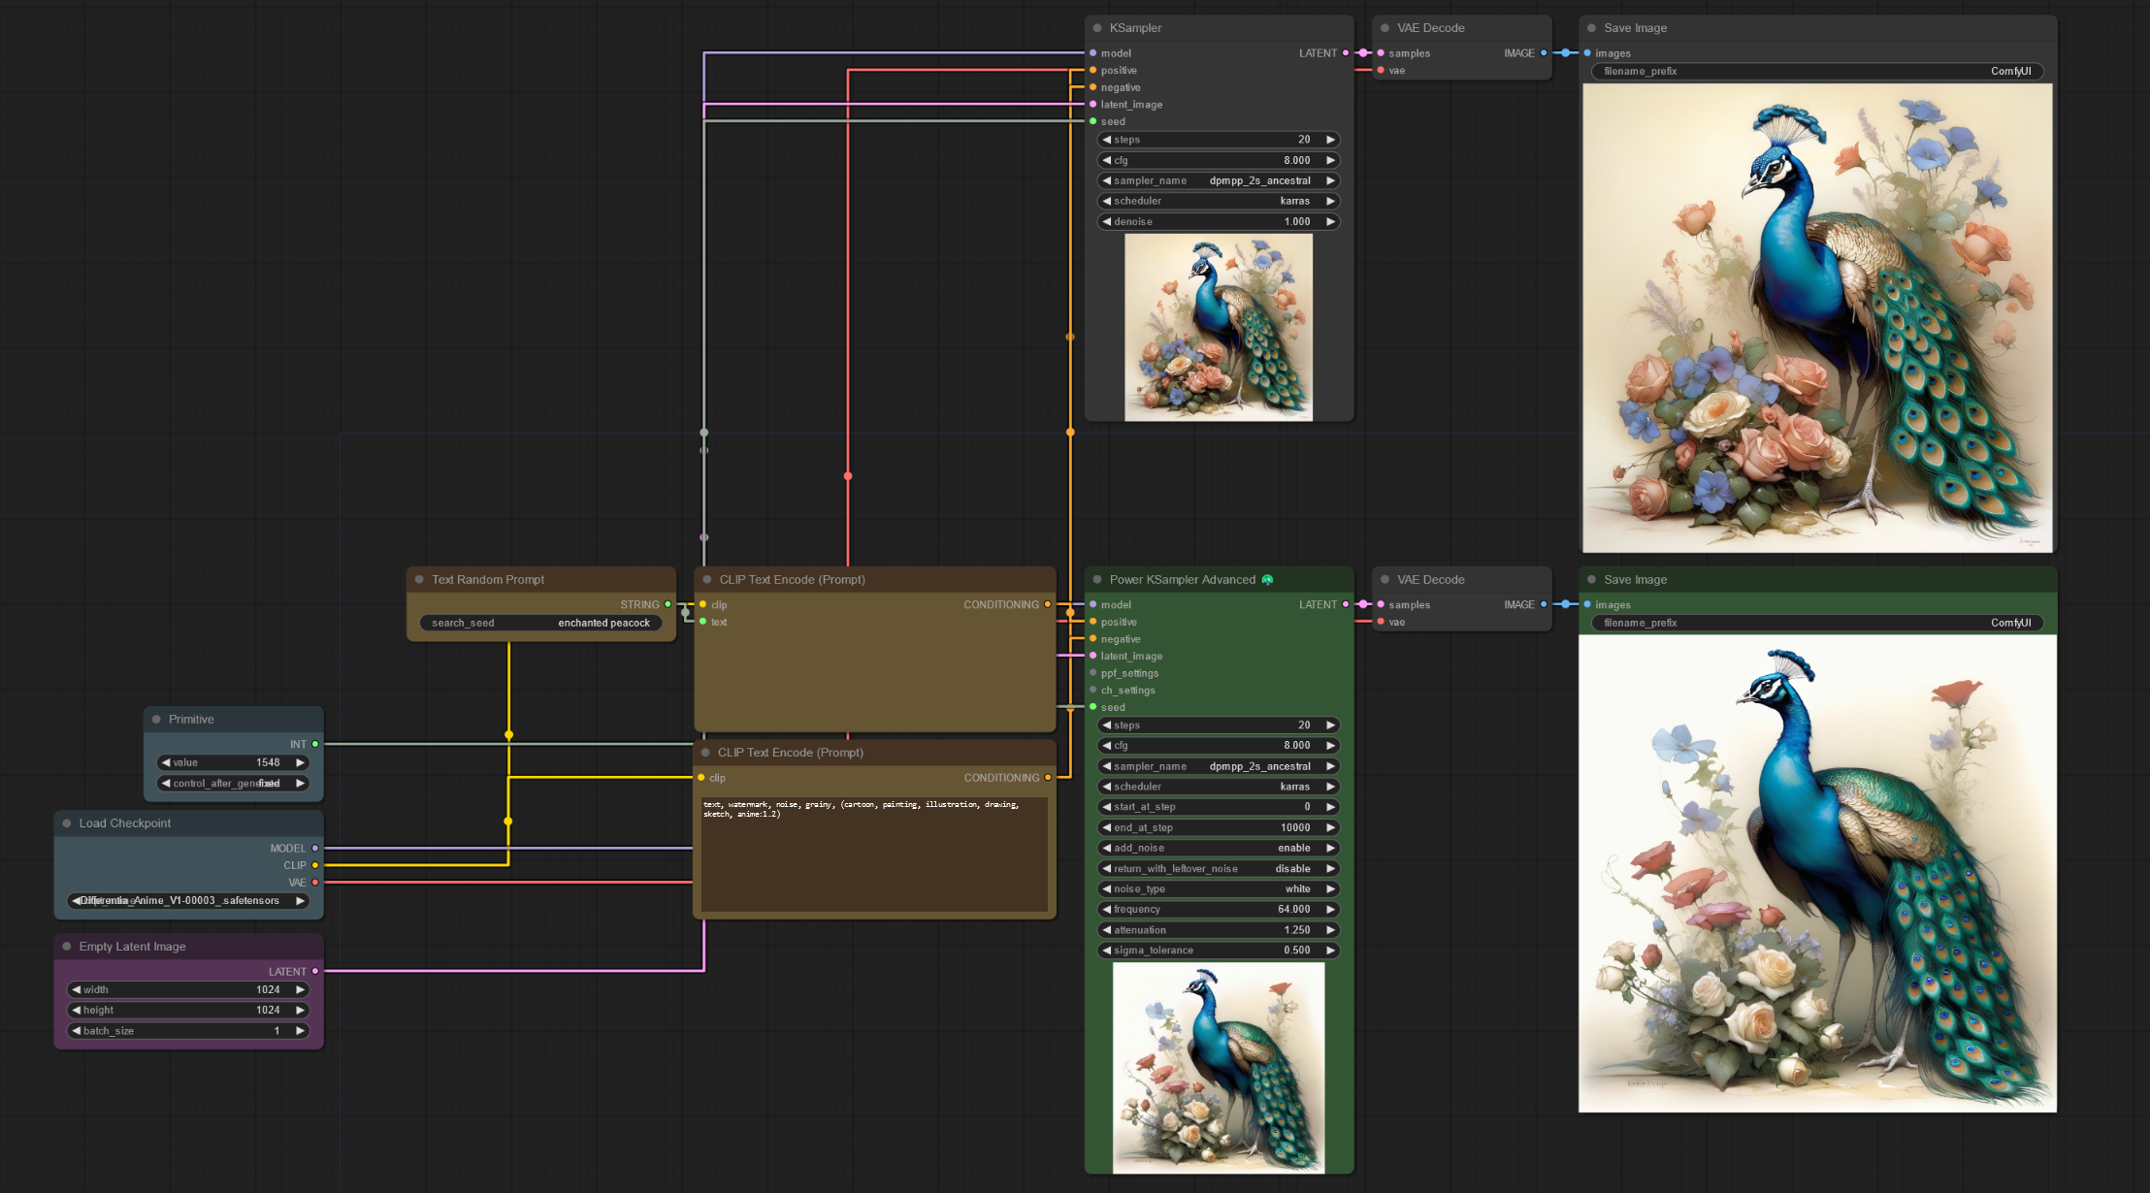
Task: Adjust the denoise 1.000 slider in KSampler
Action: (x=1219, y=222)
